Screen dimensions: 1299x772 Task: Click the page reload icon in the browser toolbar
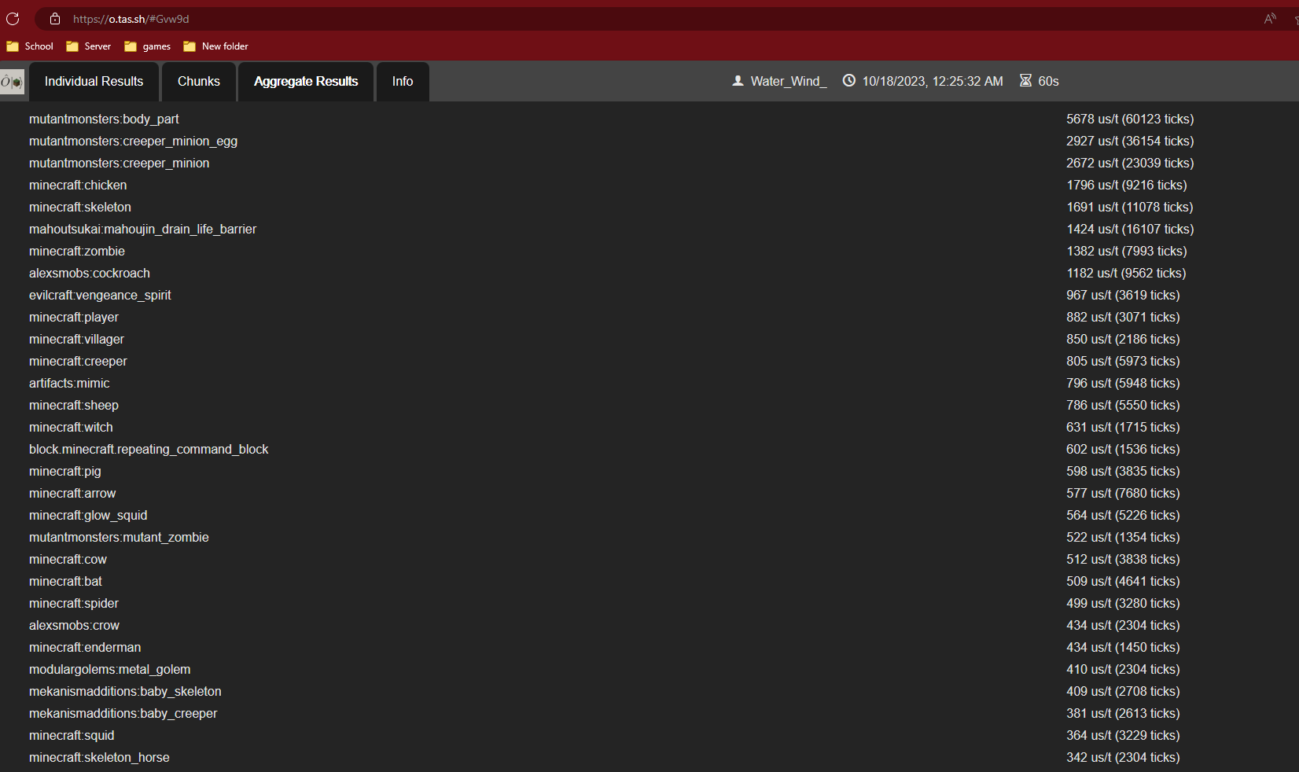pyautogui.click(x=13, y=18)
